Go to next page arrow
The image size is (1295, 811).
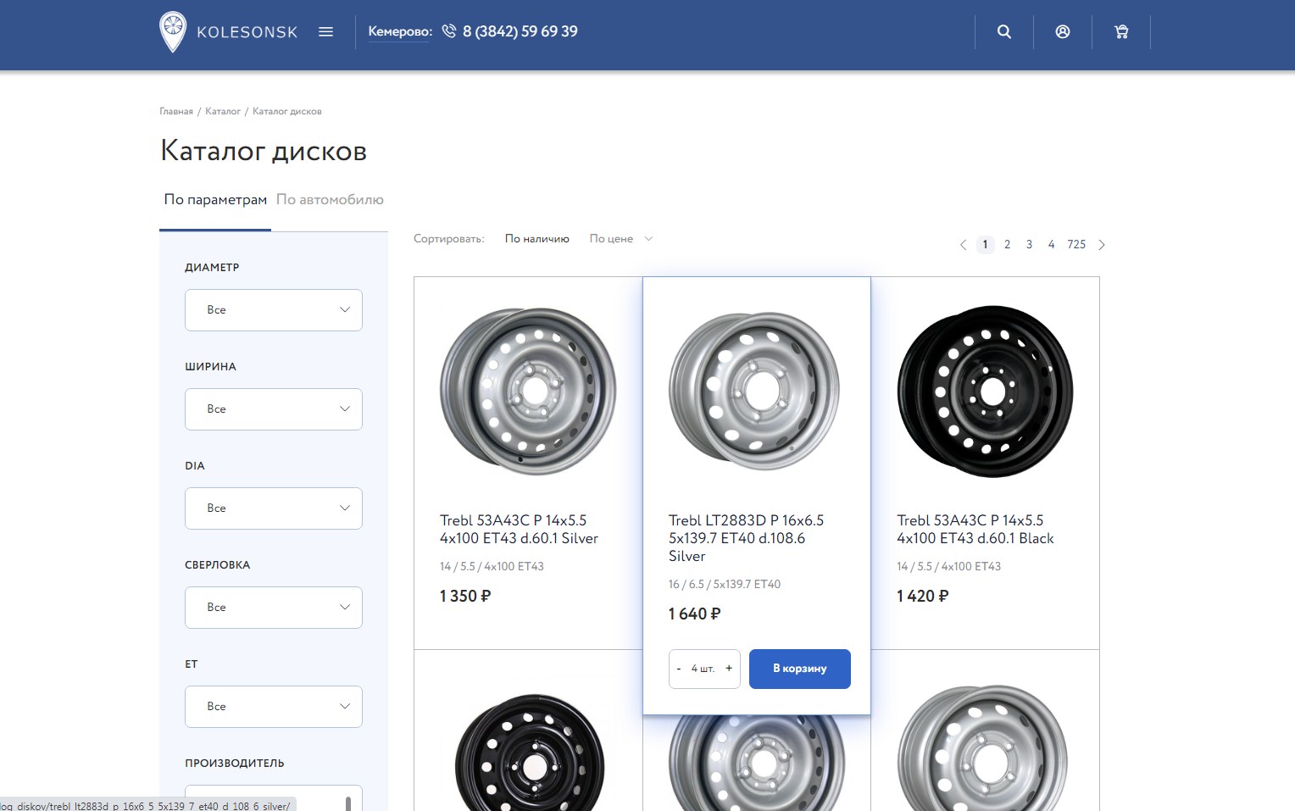(x=1102, y=245)
